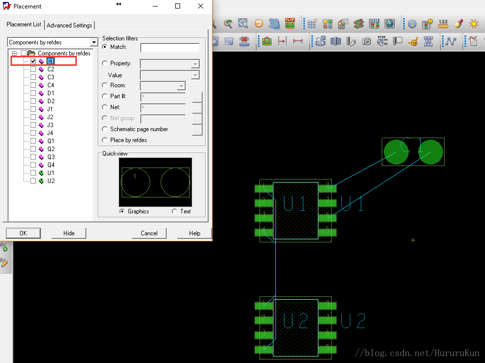This screenshot has width=485, height=363.
Task: Click the Cancel button
Action: point(149,233)
